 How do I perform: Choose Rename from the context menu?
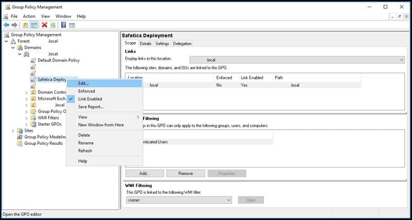click(104, 143)
